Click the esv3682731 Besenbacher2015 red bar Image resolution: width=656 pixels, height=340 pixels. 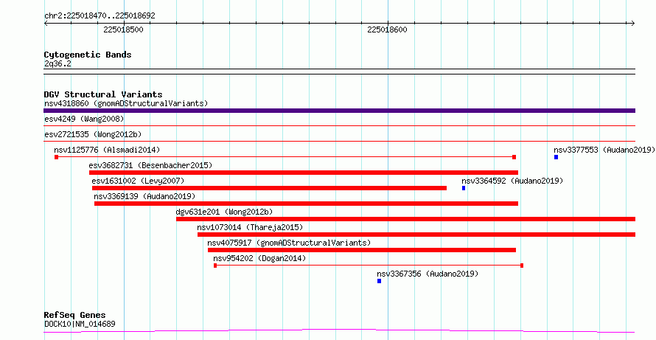(304, 173)
